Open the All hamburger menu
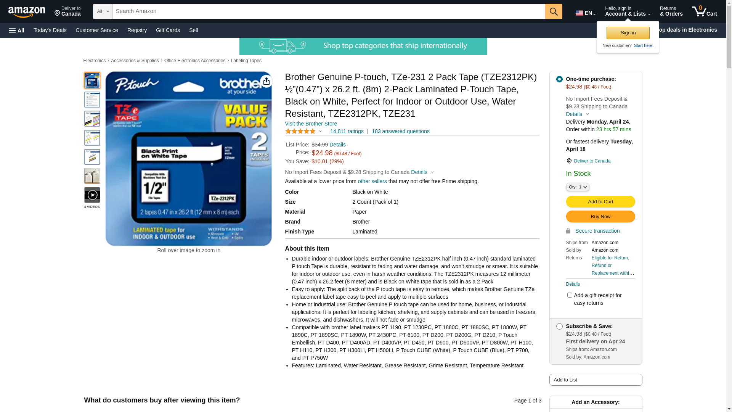The height and width of the screenshot is (412, 732). coord(17,30)
